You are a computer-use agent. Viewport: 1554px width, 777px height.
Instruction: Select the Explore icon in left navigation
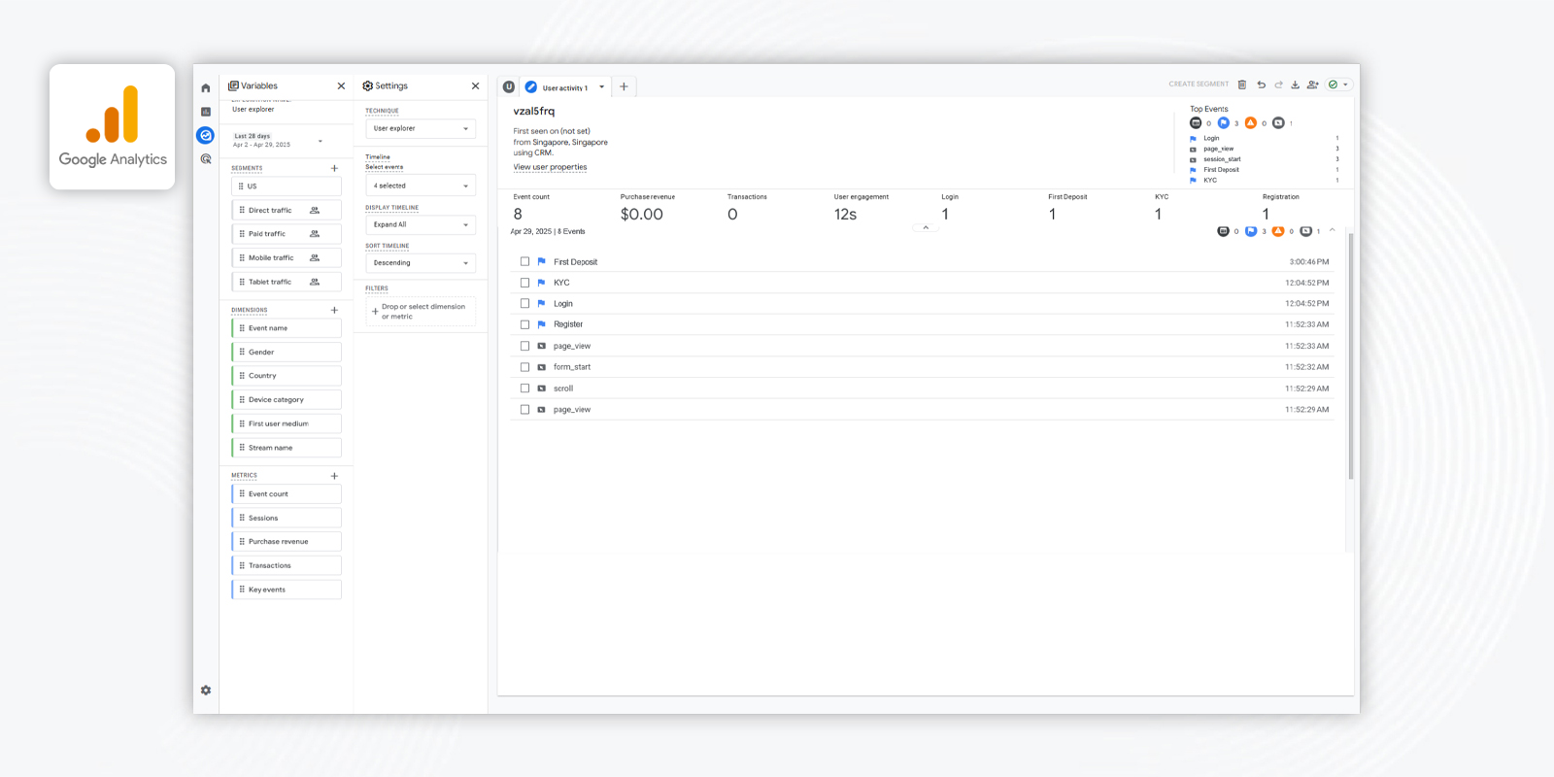(206, 135)
